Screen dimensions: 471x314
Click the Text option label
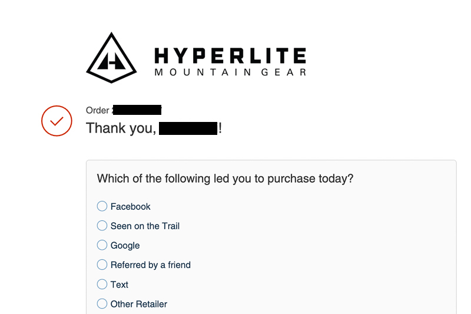pyautogui.click(x=120, y=285)
